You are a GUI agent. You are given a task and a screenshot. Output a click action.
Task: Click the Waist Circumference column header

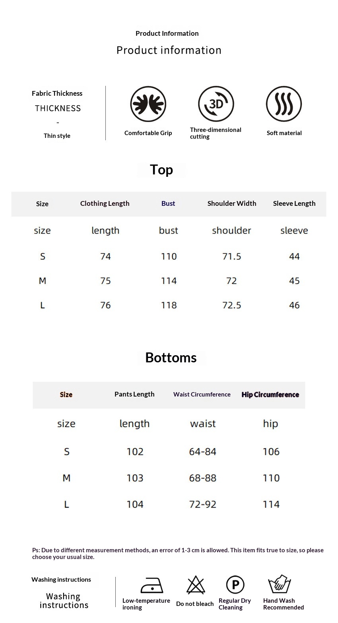coord(202,395)
